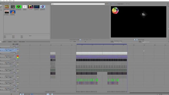
Task: Click the 65.1.030 timeline time display
Action: click(15, 44)
